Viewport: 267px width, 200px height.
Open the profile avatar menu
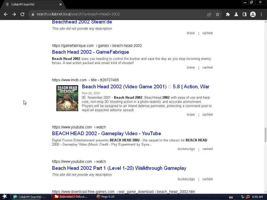pyautogui.click(x=253, y=15)
